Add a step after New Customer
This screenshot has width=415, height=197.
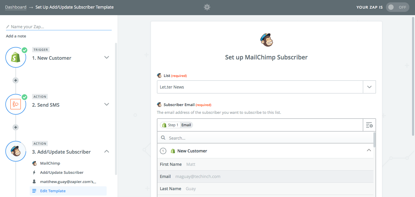[x=16, y=80]
